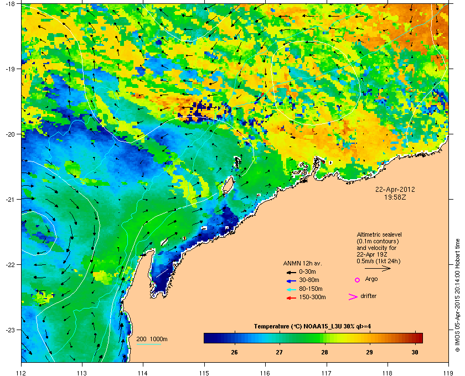Click latitude axis label -23
This screenshot has height=376, width=465.
point(10,330)
